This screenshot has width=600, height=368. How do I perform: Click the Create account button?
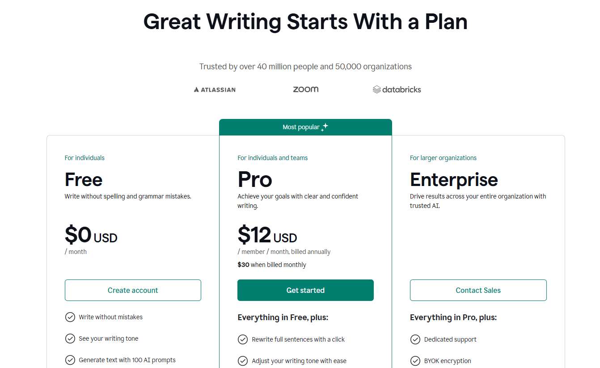pyautogui.click(x=133, y=290)
